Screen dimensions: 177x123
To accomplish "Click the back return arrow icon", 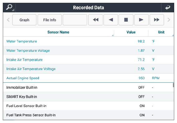I will point(168,7).
